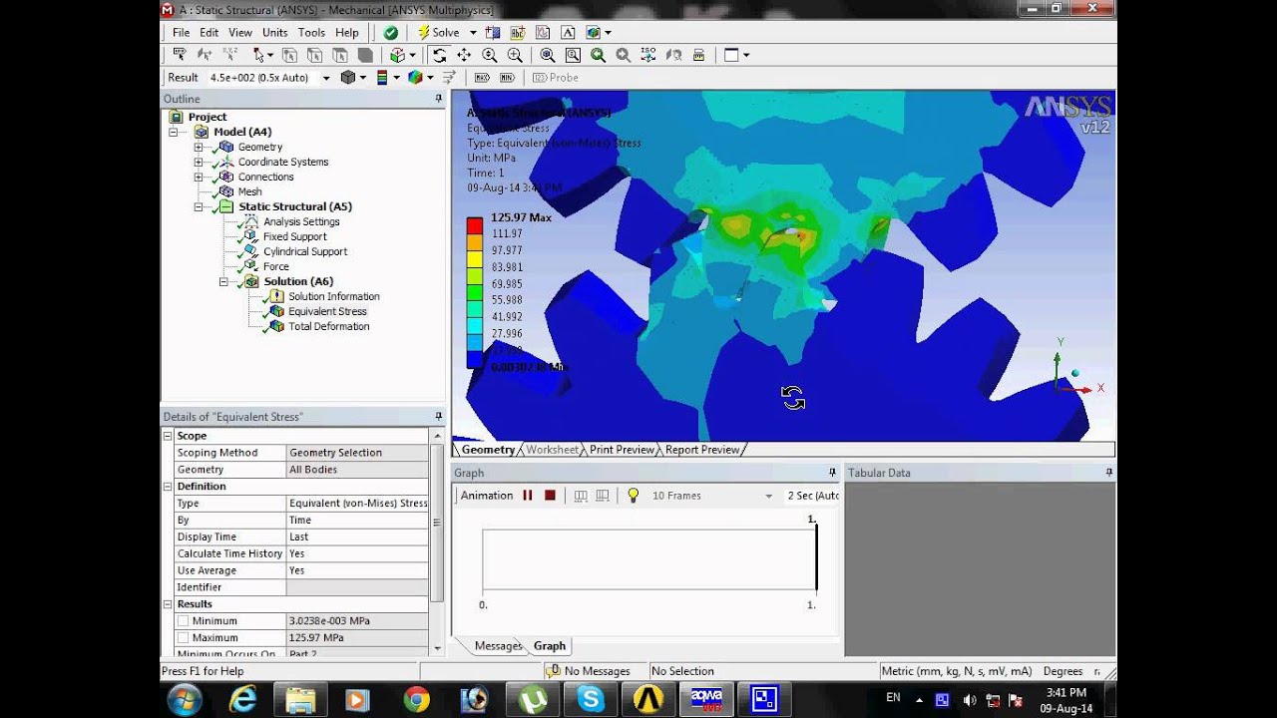The height and width of the screenshot is (718, 1277).
Task: Open the Units menu
Action: point(274,32)
